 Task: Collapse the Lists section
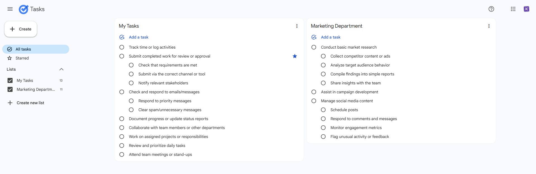[62, 69]
